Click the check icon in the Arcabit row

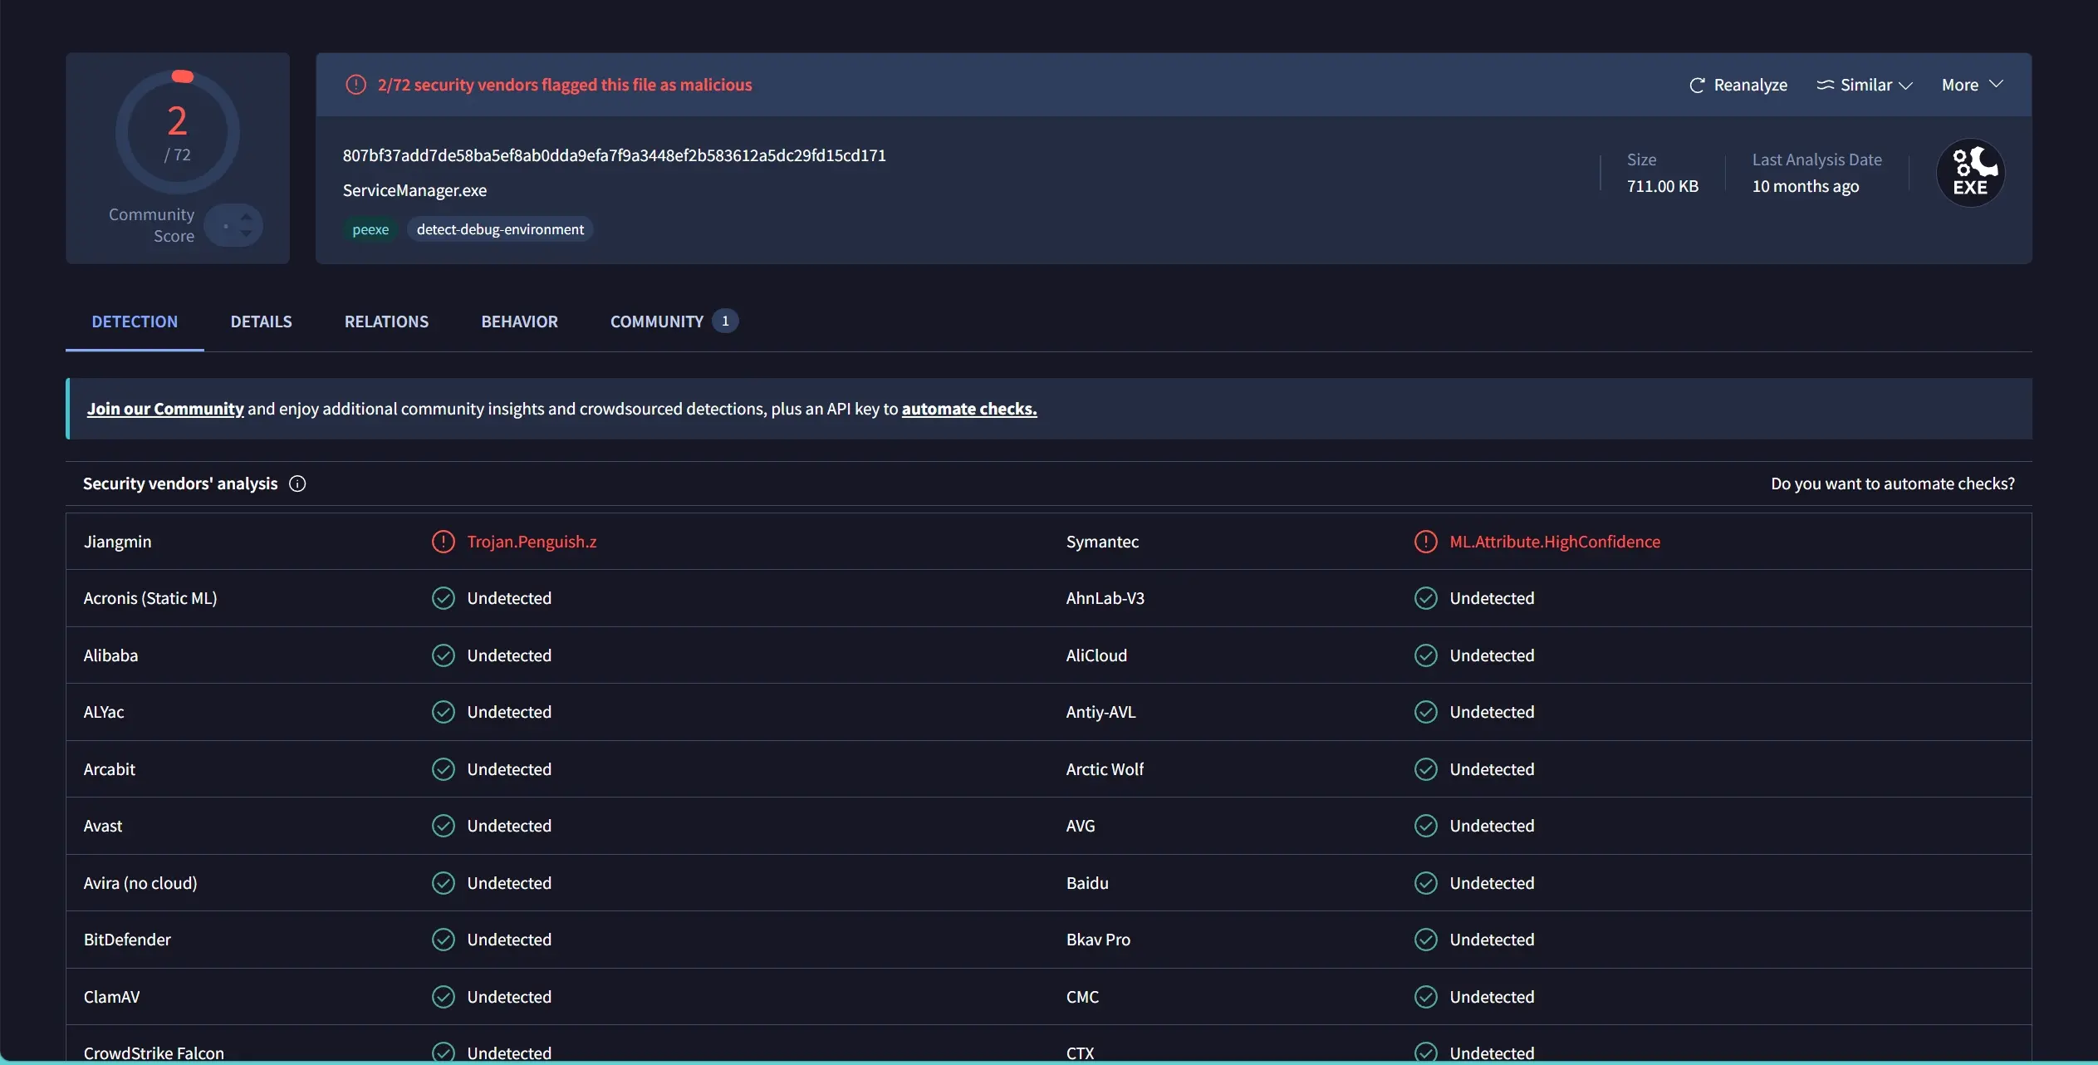coord(444,769)
